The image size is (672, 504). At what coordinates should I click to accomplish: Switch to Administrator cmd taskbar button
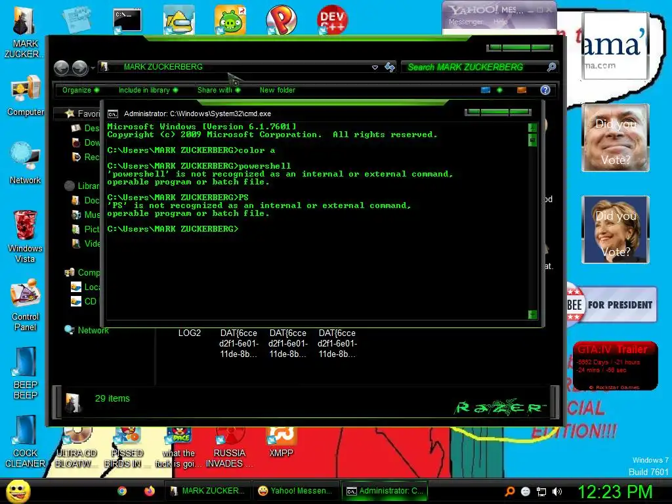click(385, 491)
